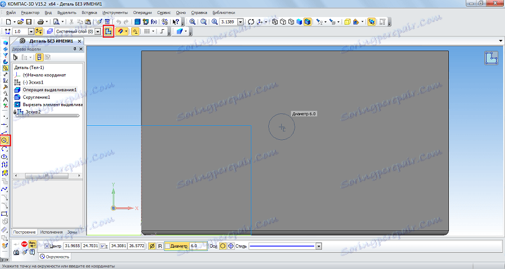
Task: Open the step value 1.0 dropdown
Action: (31, 31)
